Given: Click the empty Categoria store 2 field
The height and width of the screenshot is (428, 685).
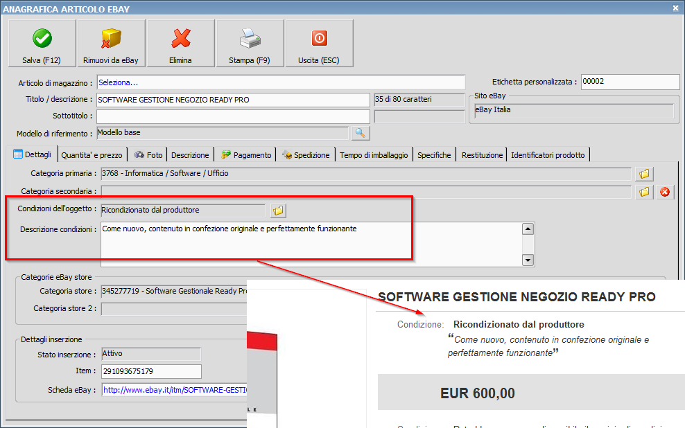Looking at the screenshot, I should pos(174,309).
